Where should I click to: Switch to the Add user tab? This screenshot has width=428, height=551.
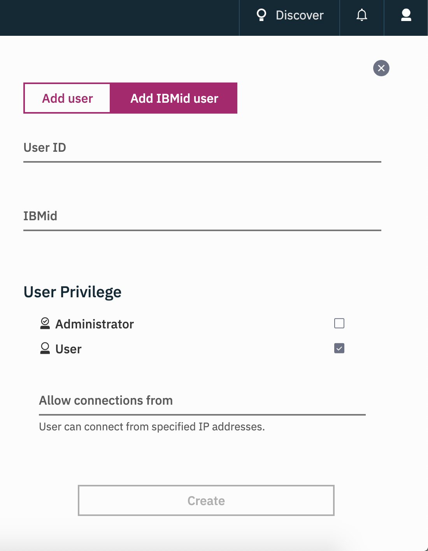67,98
